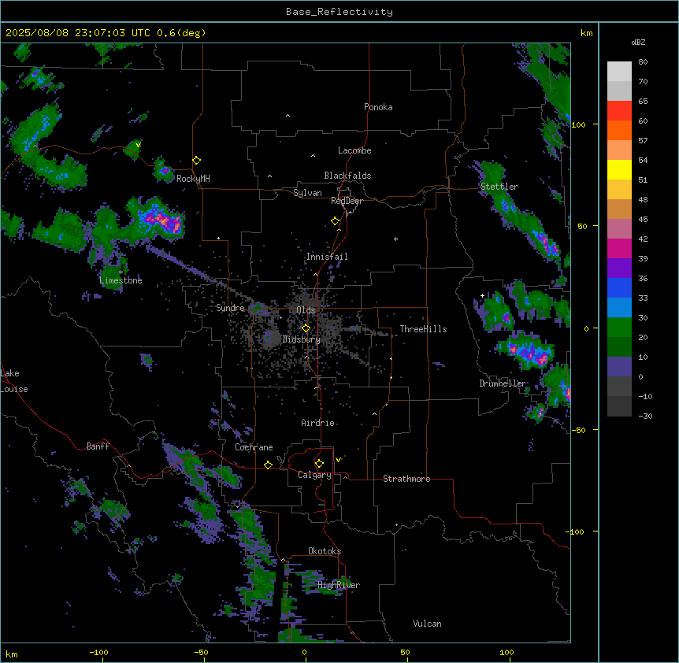Click the Sylvan label
This screenshot has width=679, height=663.
tap(307, 193)
